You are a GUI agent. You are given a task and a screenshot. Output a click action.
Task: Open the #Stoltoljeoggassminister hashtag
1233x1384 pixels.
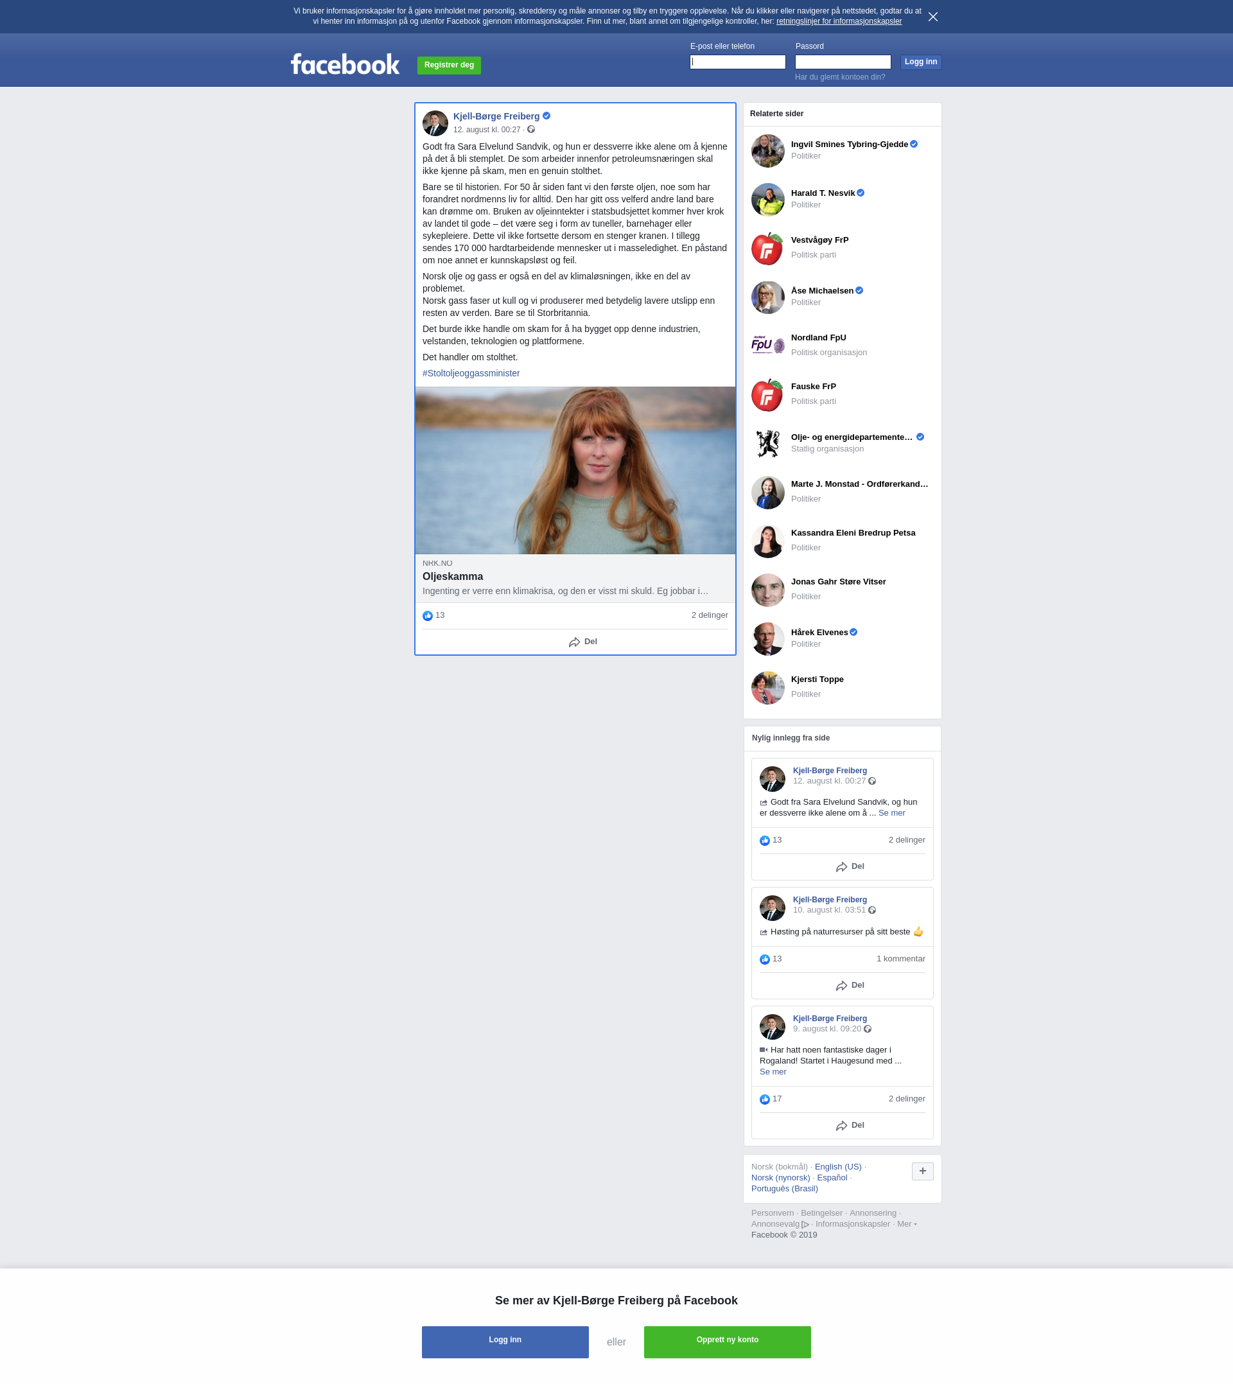click(x=471, y=373)
